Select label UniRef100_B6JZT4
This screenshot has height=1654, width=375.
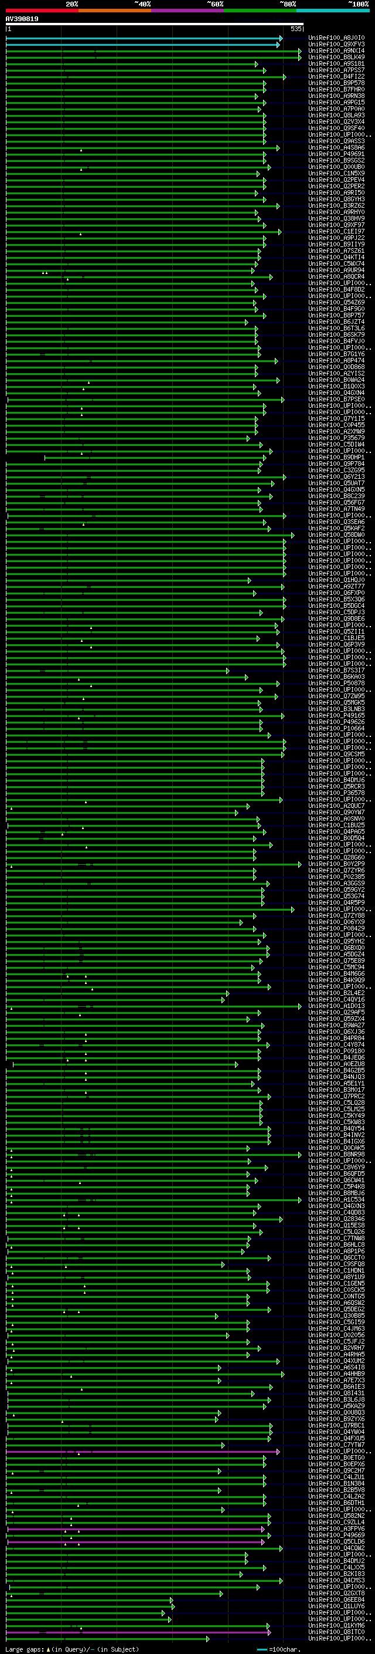[336, 322]
